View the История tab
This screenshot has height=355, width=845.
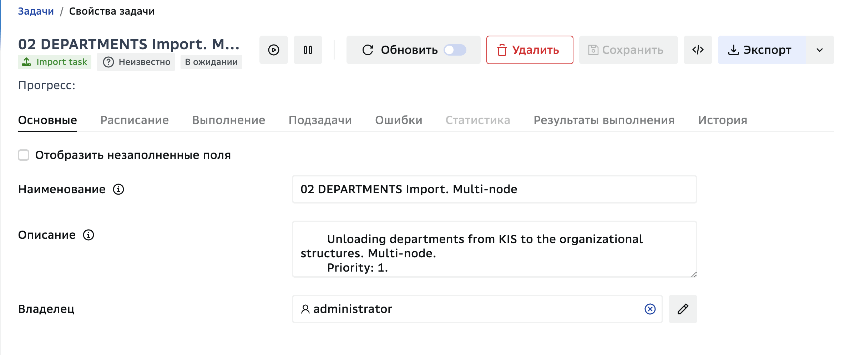[723, 120]
